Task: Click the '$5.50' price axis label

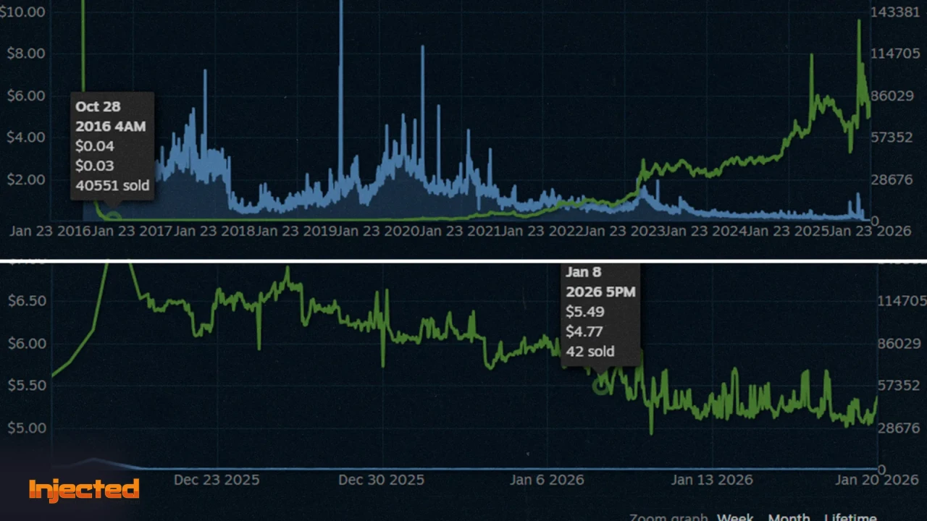Action: point(25,385)
